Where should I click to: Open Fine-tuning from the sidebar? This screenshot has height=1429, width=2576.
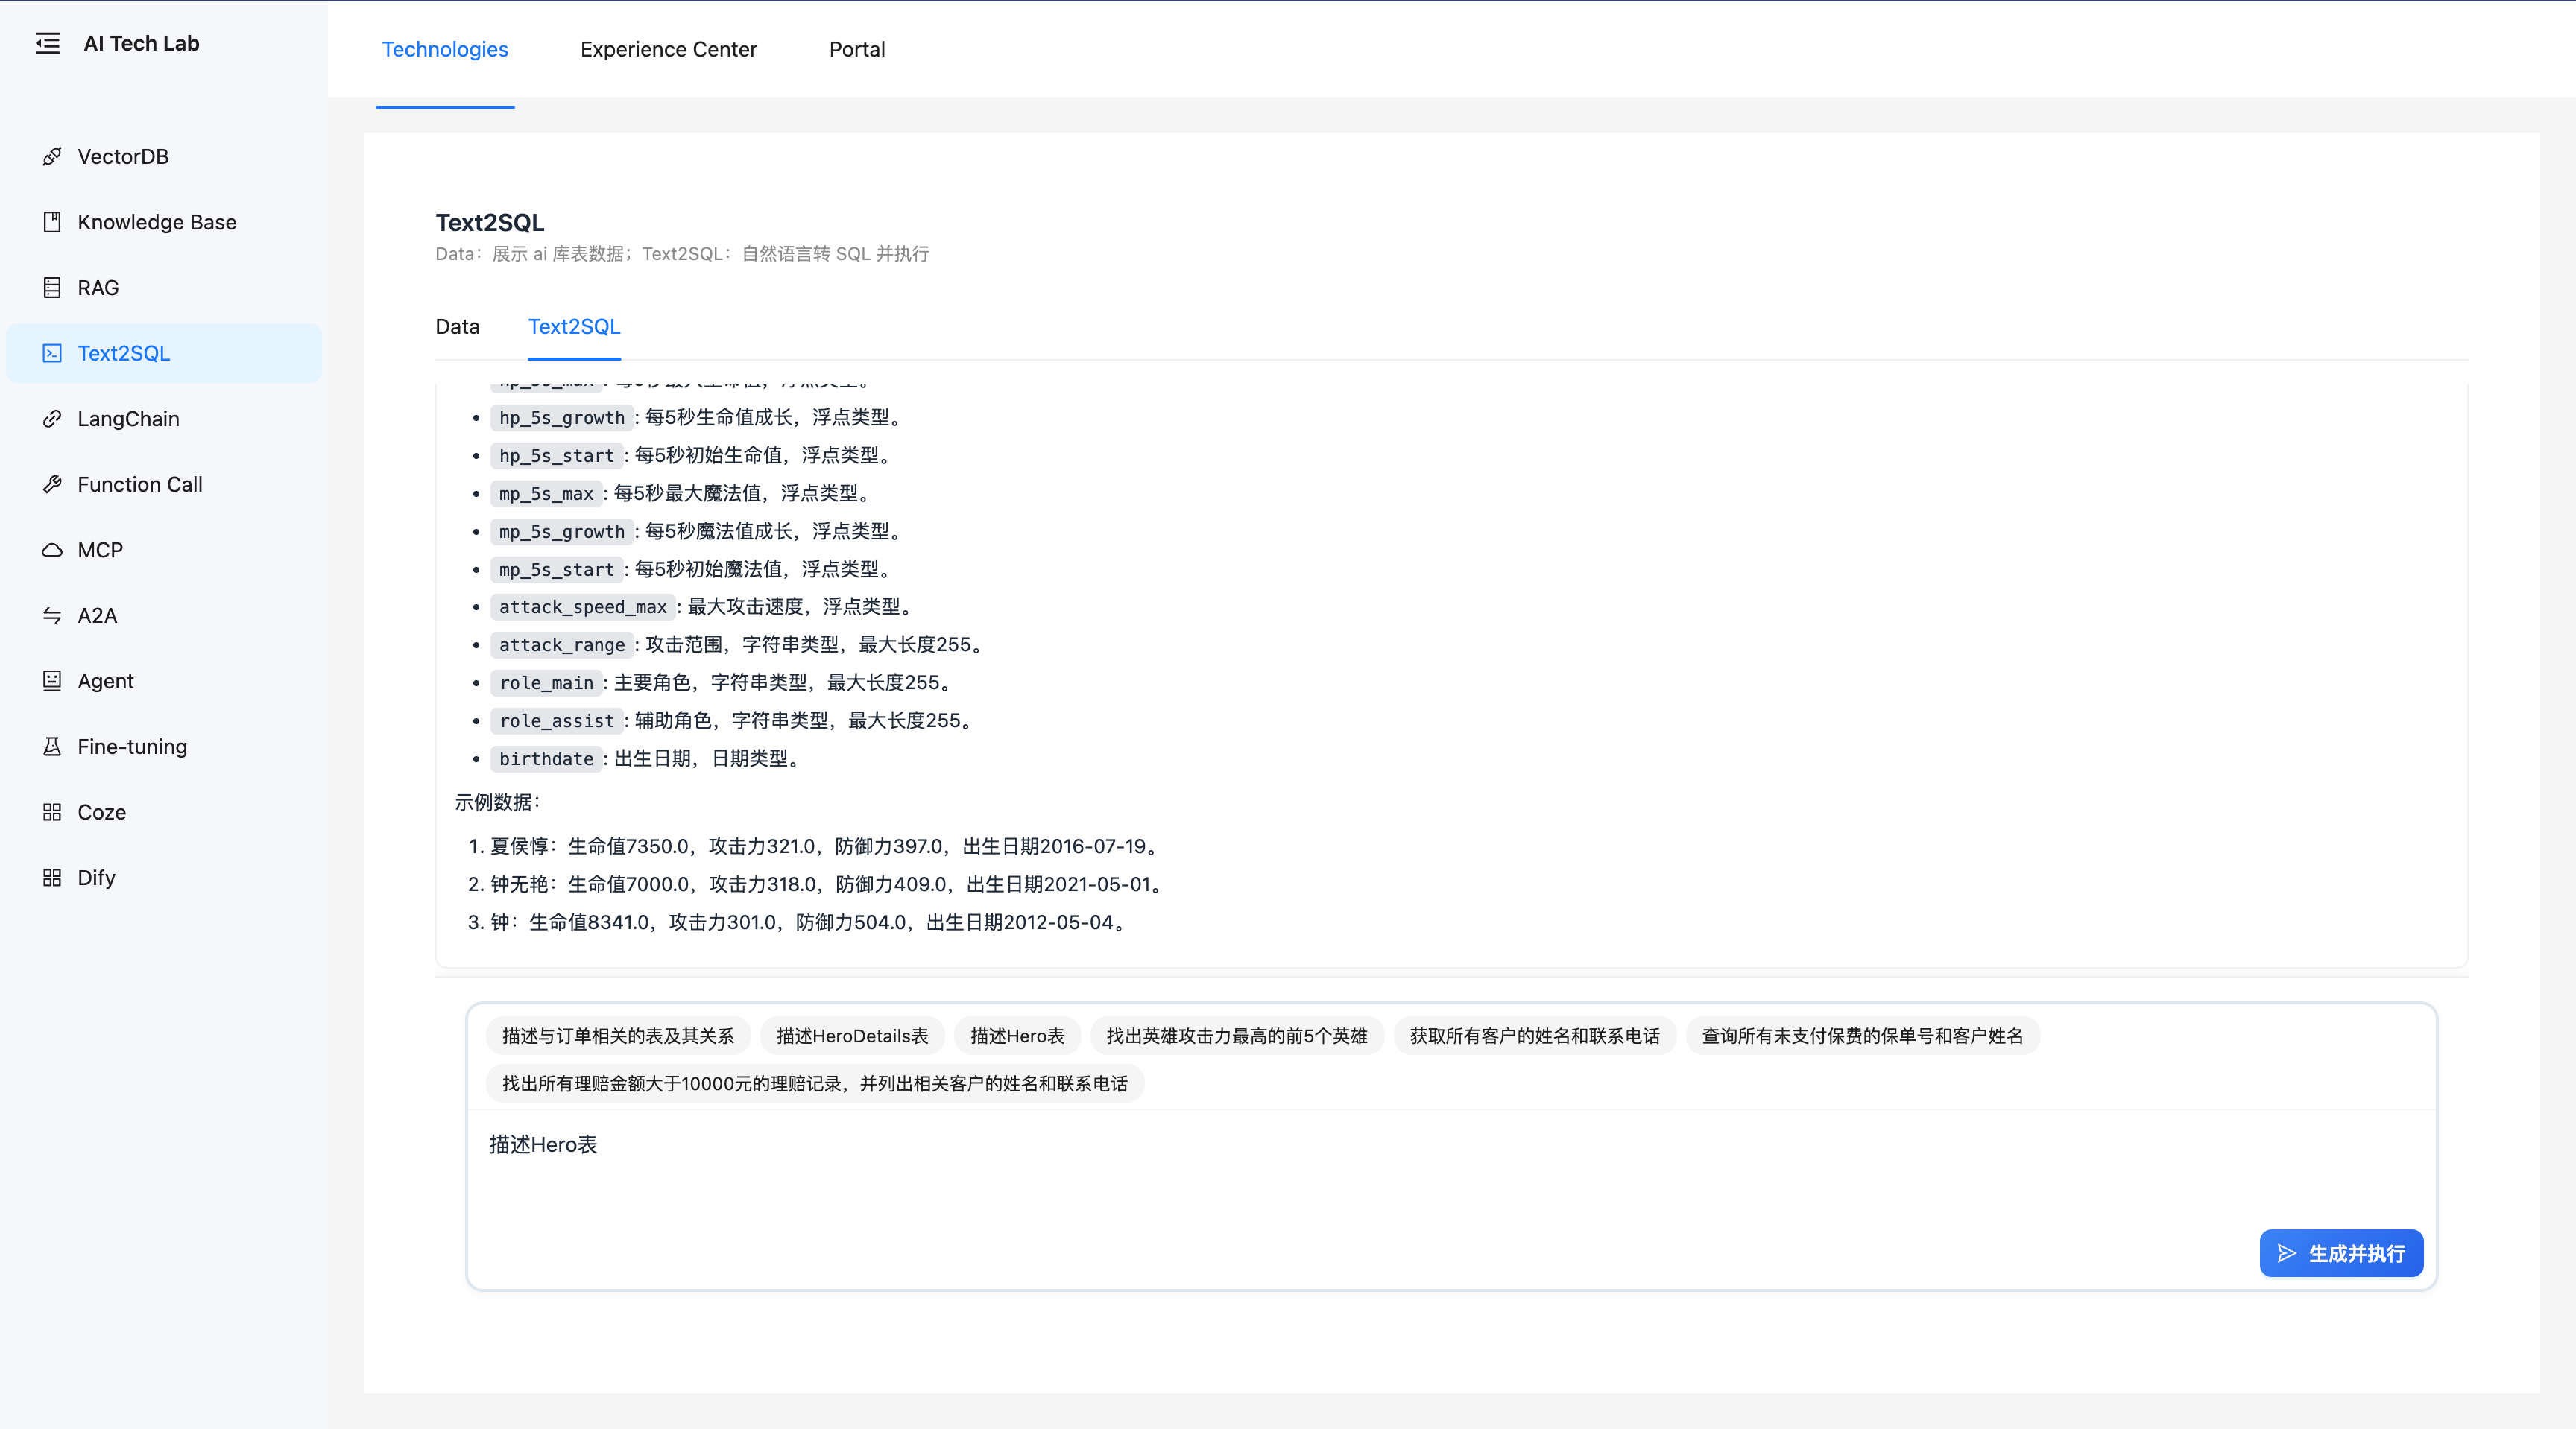(x=164, y=747)
